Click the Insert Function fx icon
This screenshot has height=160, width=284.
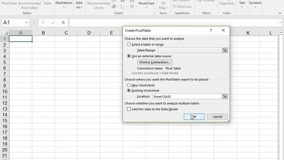click(x=63, y=23)
